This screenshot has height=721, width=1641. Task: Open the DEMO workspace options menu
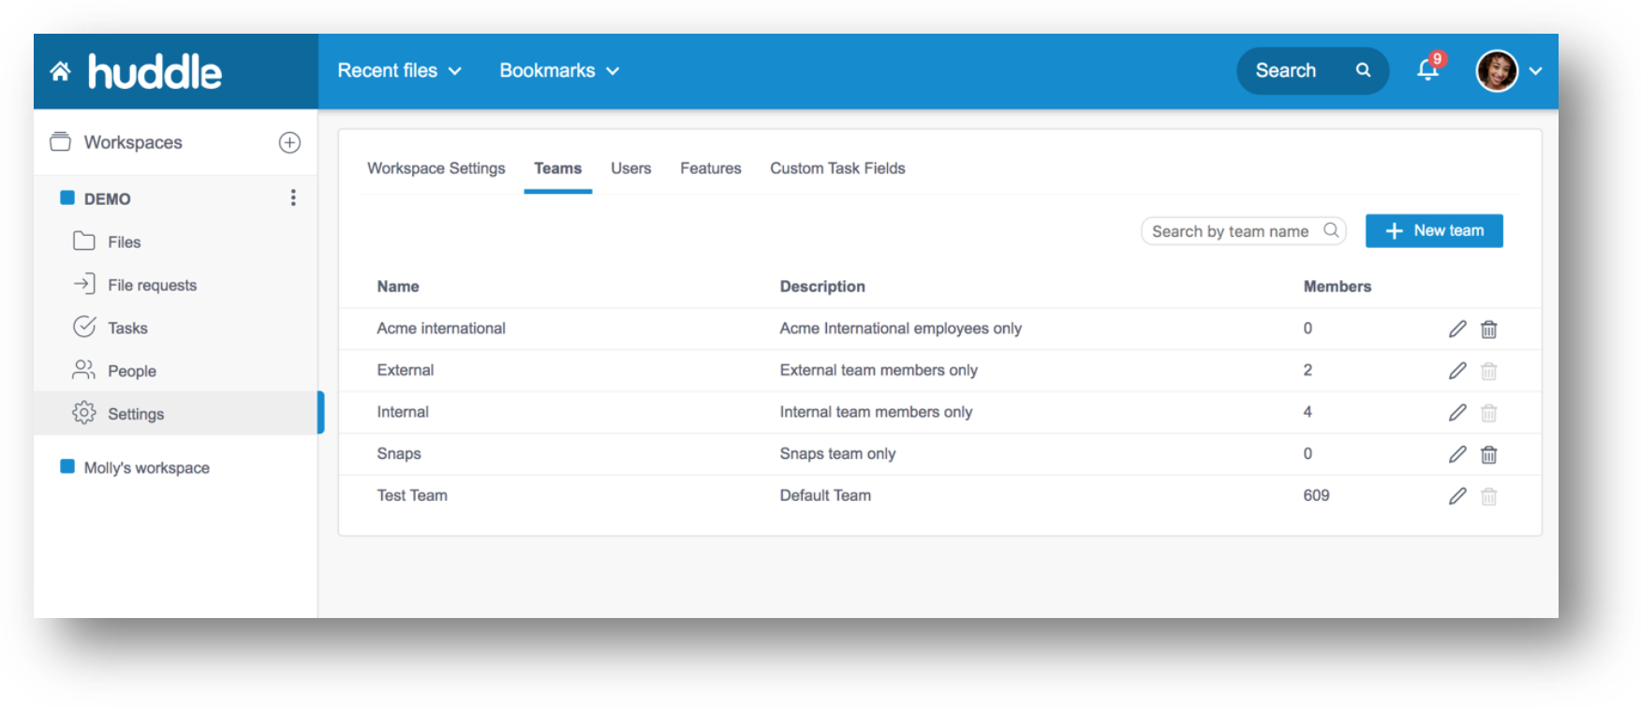point(293,198)
